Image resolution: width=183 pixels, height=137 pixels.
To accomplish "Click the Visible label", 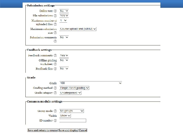I will [53, 116].
